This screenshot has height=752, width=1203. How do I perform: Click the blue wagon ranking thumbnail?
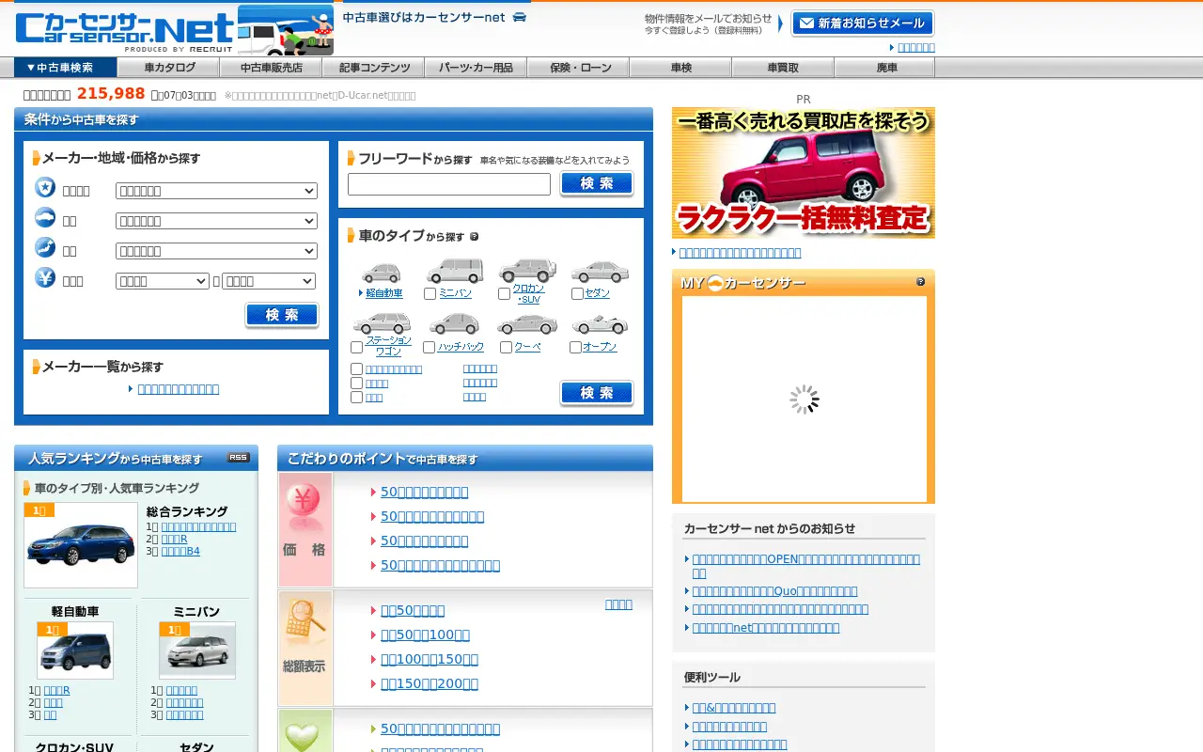pyautogui.click(x=81, y=545)
